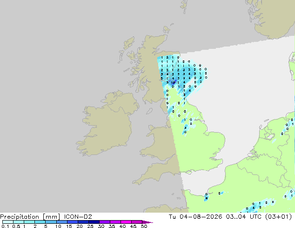
Task: Click the 0.5–1 mm legend color swatch
Action: [19, 222]
